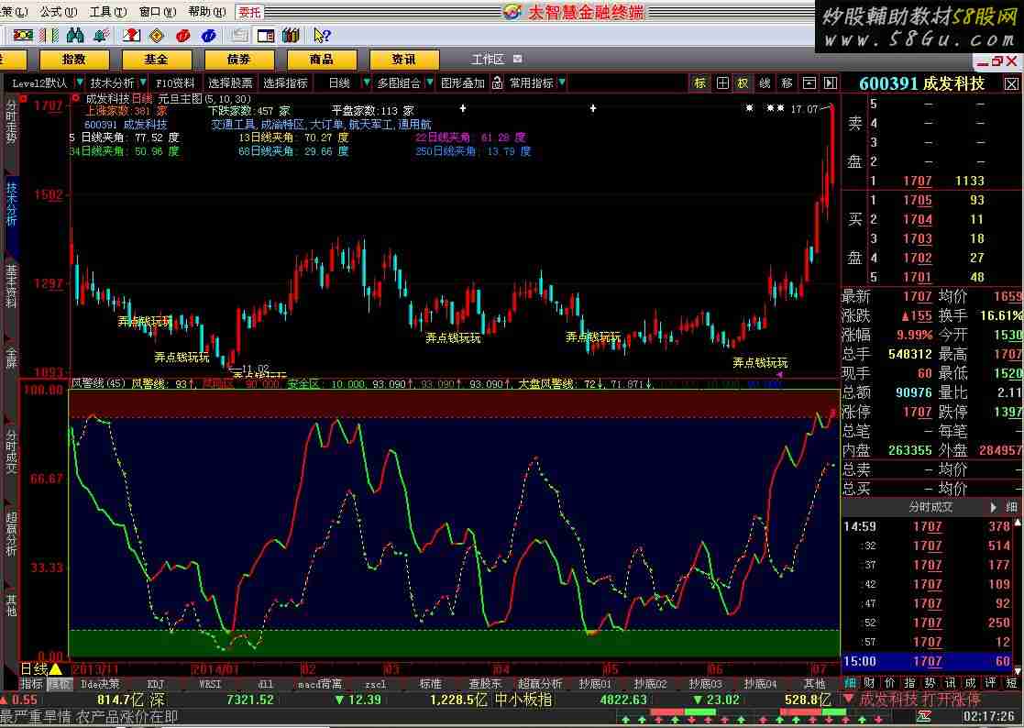Click the 选择指标 button

(x=285, y=83)
